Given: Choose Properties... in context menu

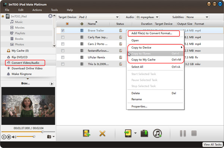Looking at the screenshot, I should [x=155, y=107].
